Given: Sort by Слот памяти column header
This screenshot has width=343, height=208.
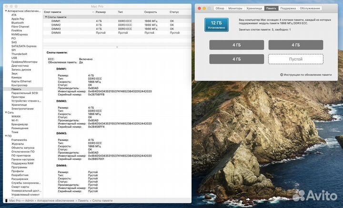Looking at the screenshot, I should 55,12.
